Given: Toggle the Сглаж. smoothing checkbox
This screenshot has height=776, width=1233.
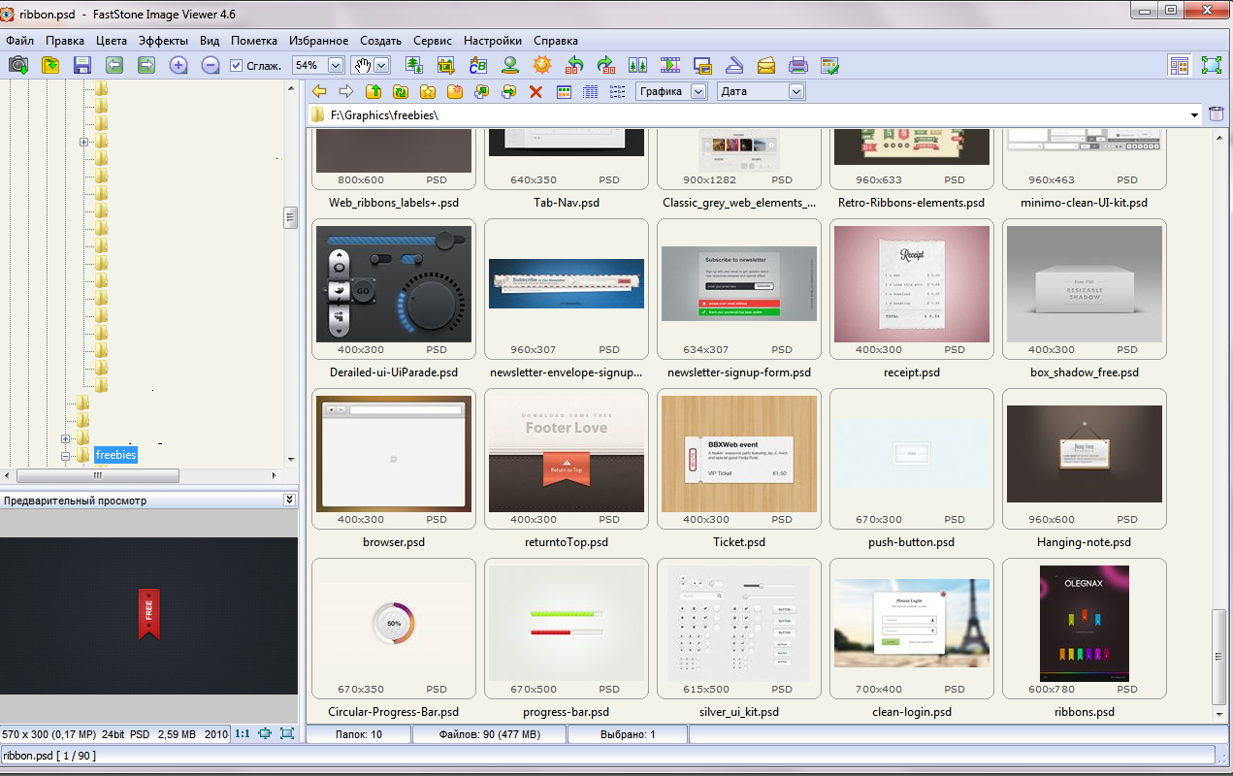Looking at the screenshot, I should (x=237, y=66).
